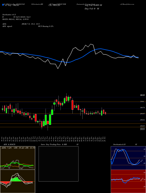
Task: Open the blue Stochastics chart panel
Action: [128, 158]
